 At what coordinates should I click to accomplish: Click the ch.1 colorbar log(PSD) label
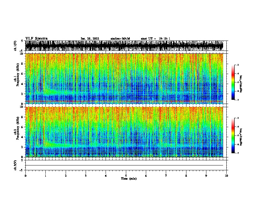pyautogui.click(x=241, y=84)
